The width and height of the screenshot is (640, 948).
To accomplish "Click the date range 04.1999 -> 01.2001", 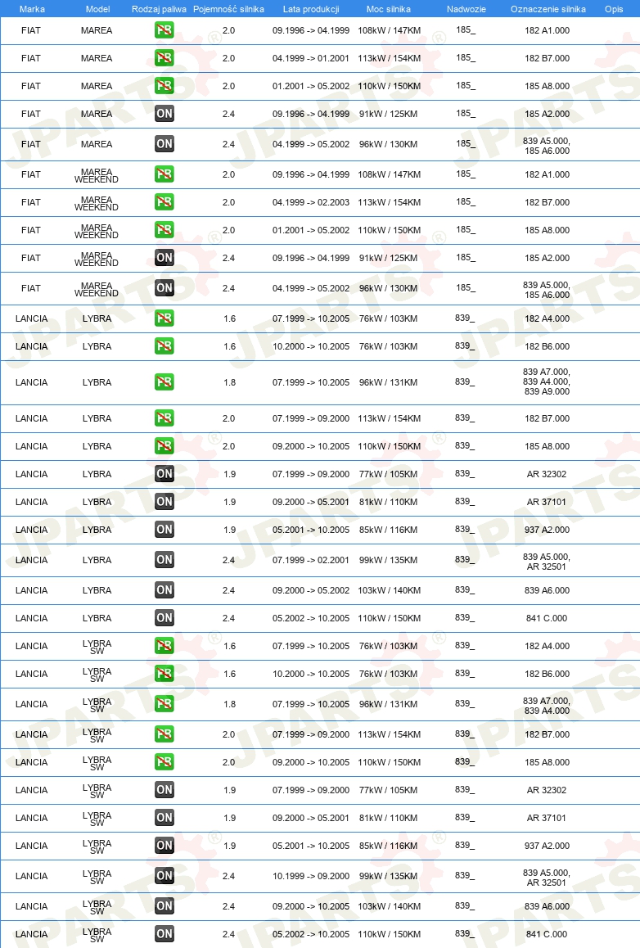I will coord(311,58).
